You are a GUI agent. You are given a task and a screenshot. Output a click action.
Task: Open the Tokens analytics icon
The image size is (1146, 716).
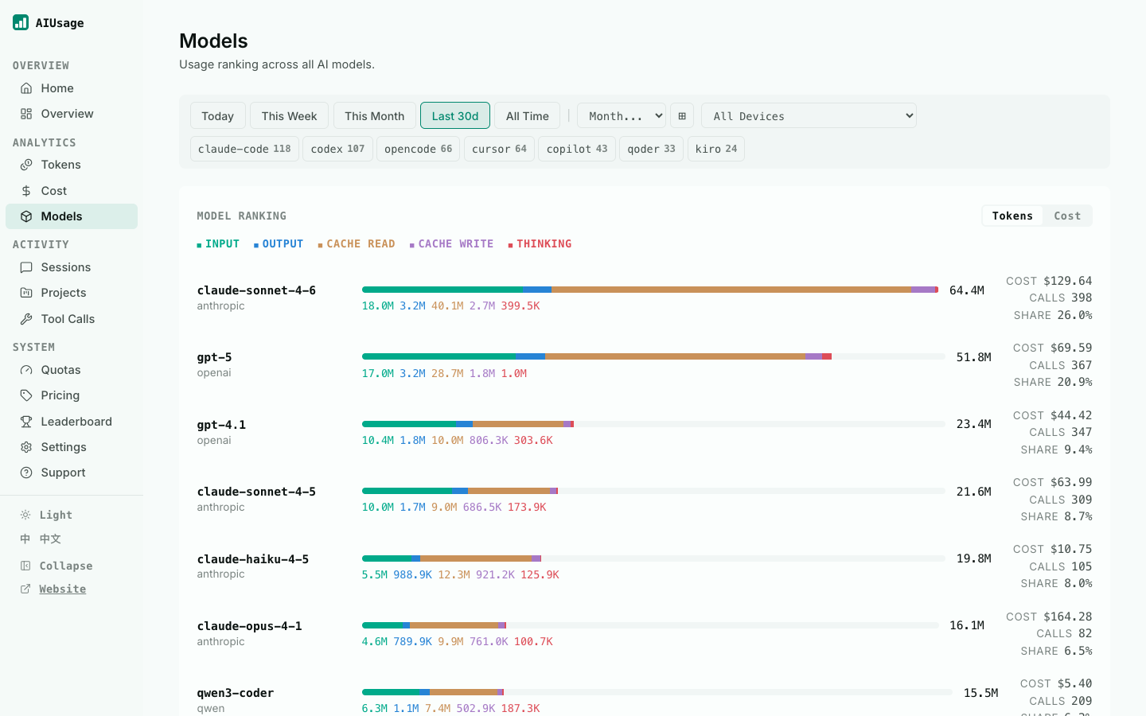coord(26,165)
